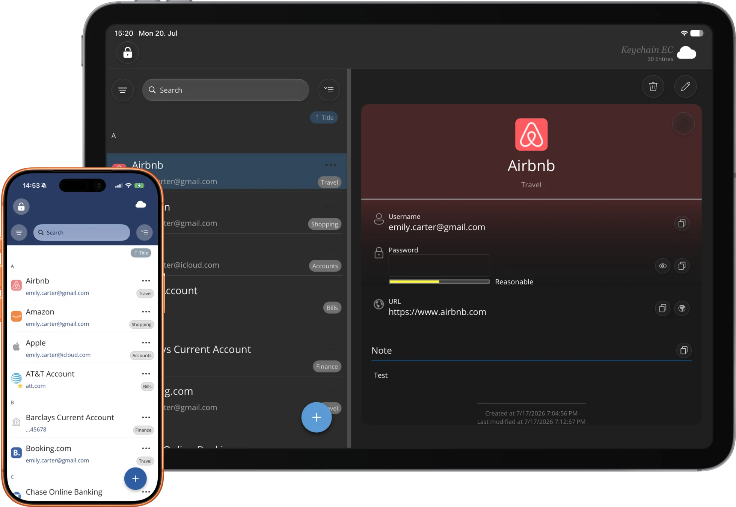Image resolution: width=736 pixels, height=507 pixels.
Task: Tap the Finance tag on iPhone Barclays row
Action: 143,430
